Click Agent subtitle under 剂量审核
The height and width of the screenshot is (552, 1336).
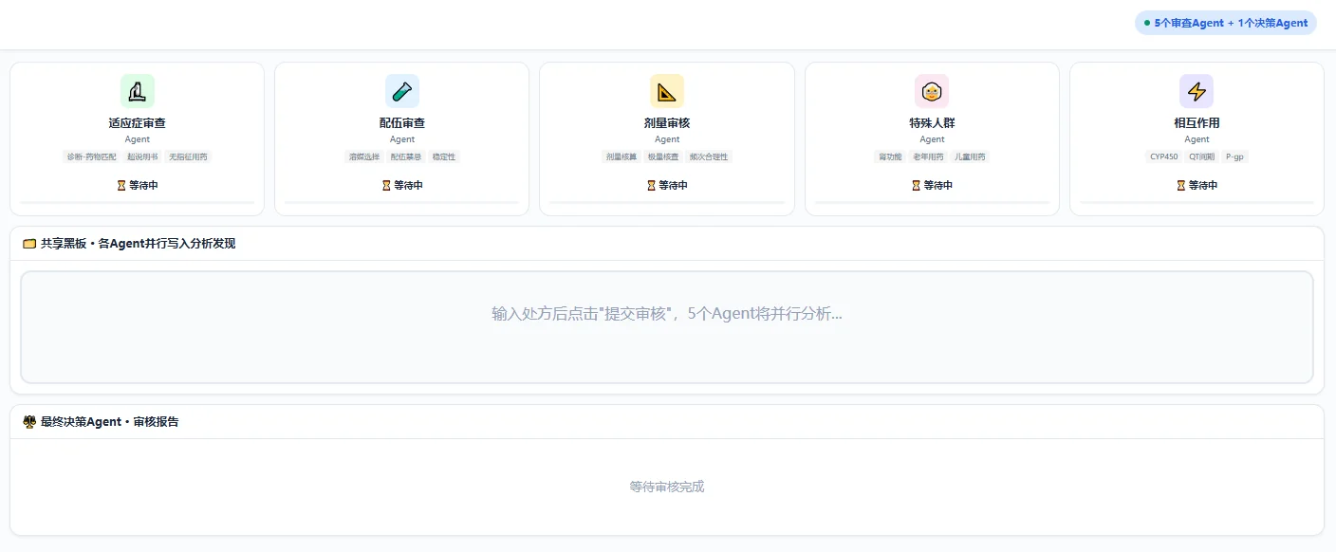pos(667,139)
